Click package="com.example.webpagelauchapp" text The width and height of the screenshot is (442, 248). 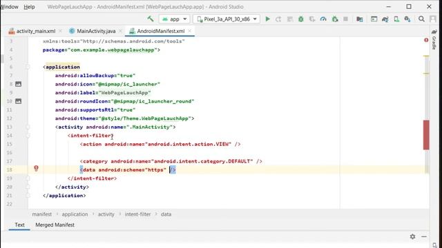102,50
